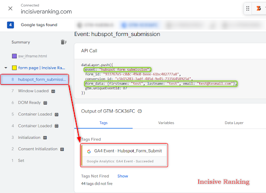Click the form_id line in code

pos(133,74)
